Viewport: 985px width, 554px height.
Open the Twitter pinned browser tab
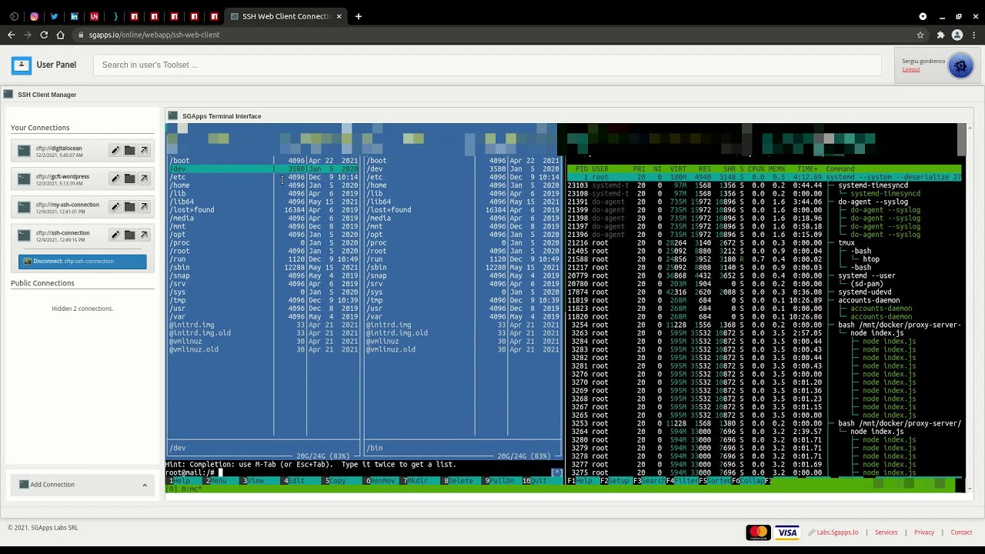[54, 16]
